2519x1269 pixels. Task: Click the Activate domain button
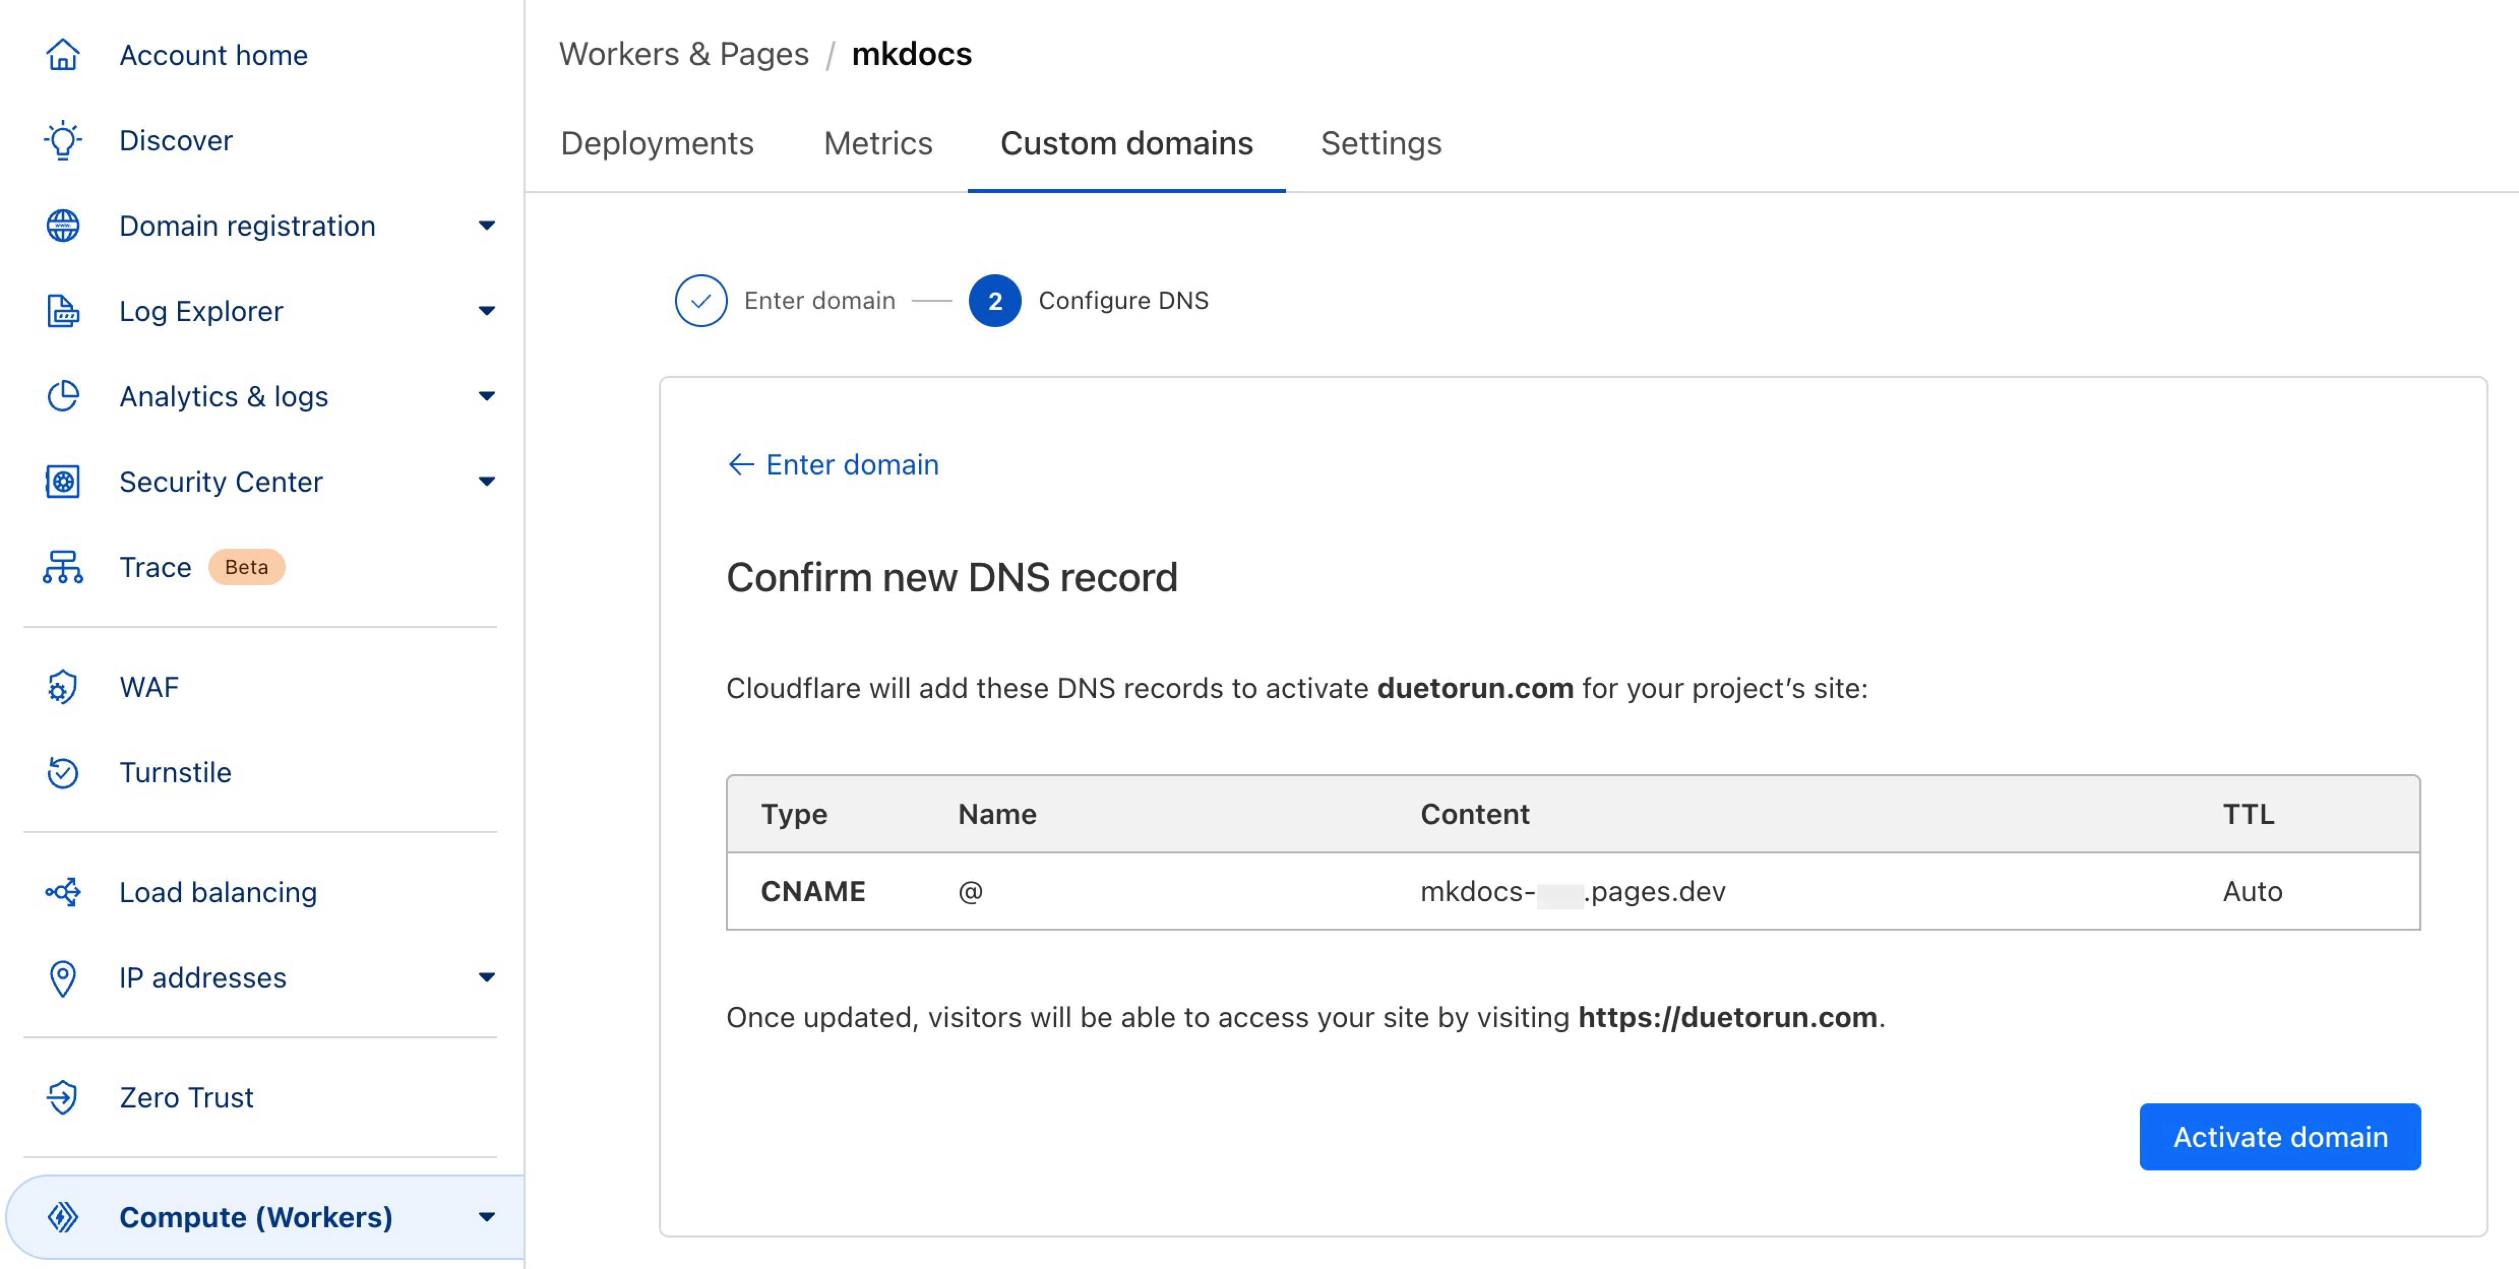(2280, 1137)
